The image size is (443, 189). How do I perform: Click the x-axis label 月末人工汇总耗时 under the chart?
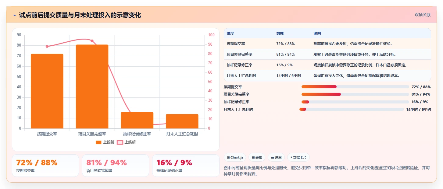click(182, 134)
